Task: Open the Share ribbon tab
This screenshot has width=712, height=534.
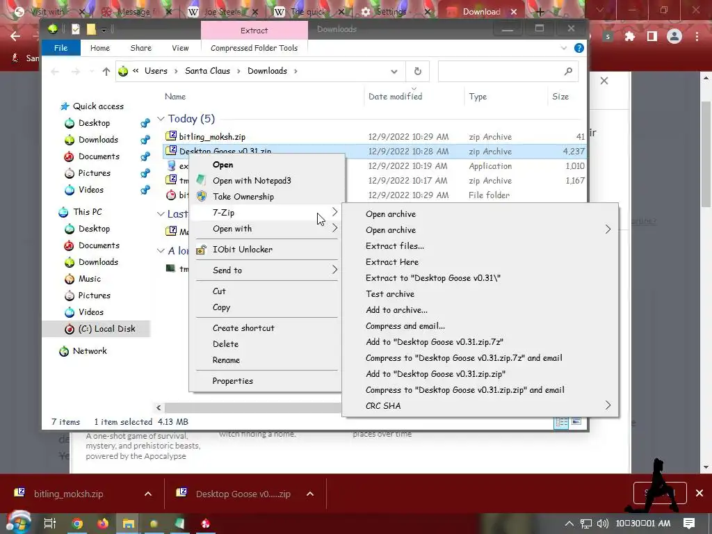Action: coord(140,48)
